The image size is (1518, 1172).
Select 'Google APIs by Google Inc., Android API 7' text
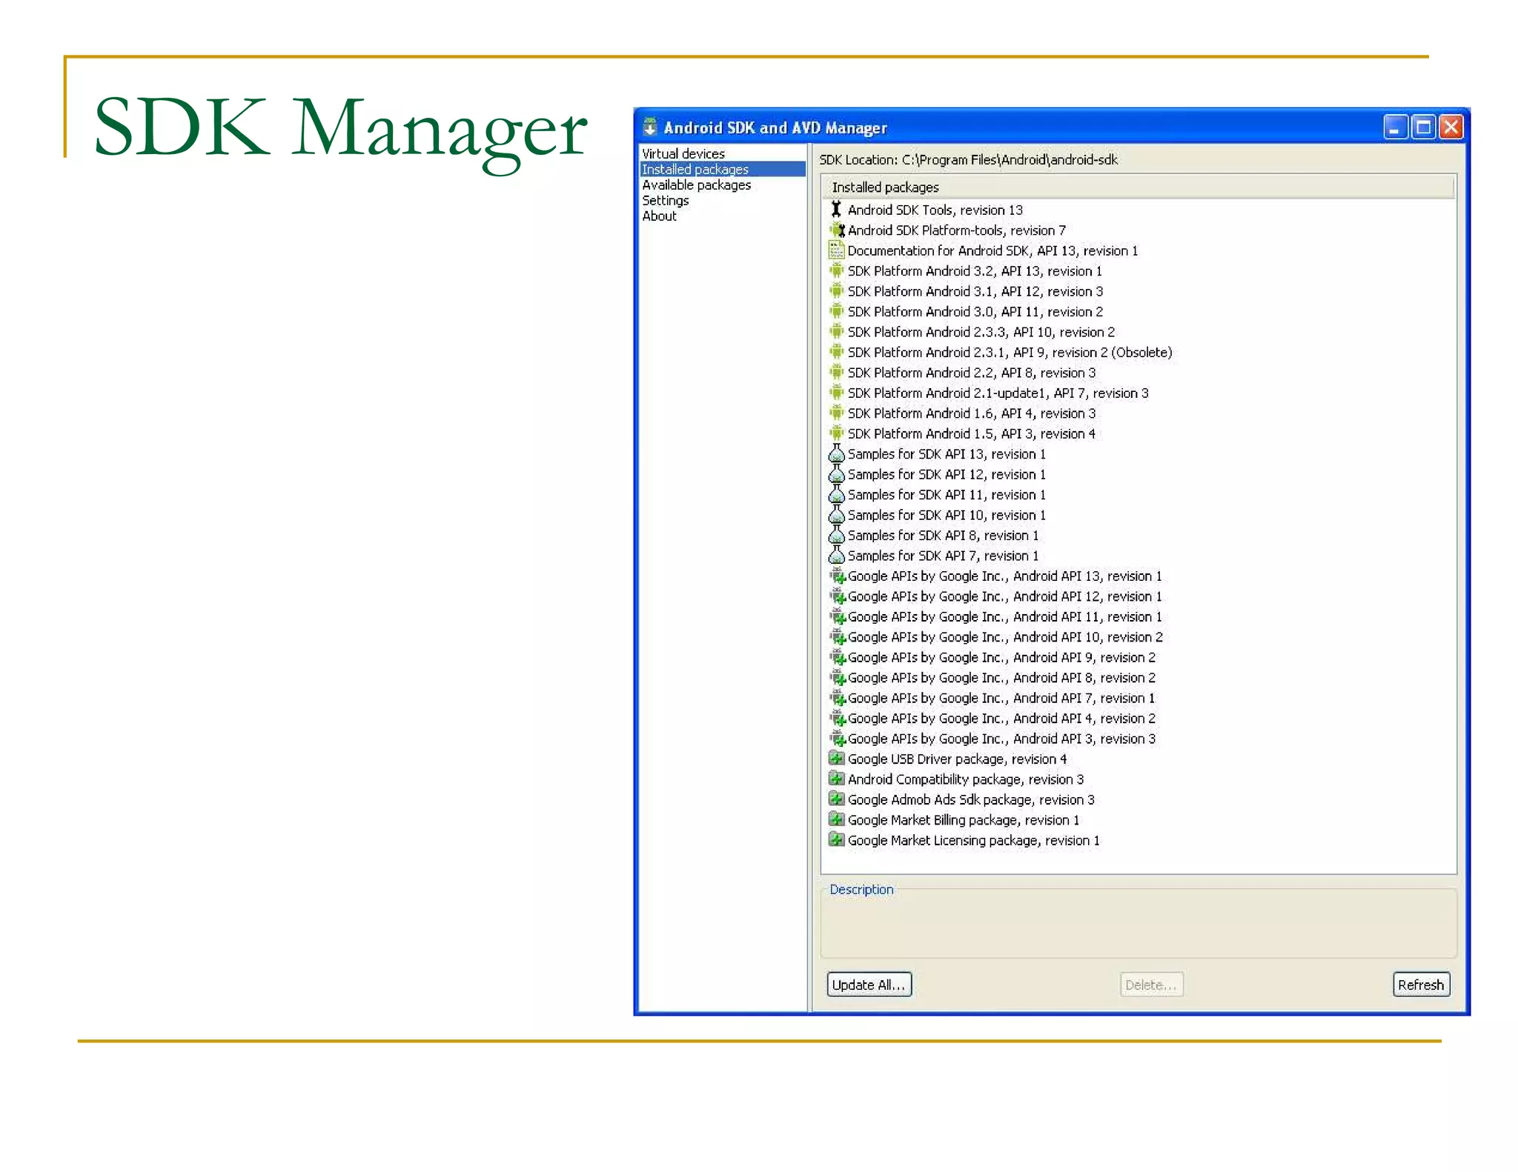[x=1001, y=698]
